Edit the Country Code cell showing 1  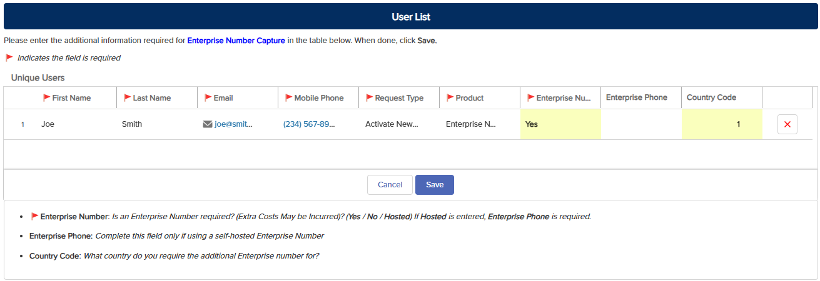pos(721,124)
